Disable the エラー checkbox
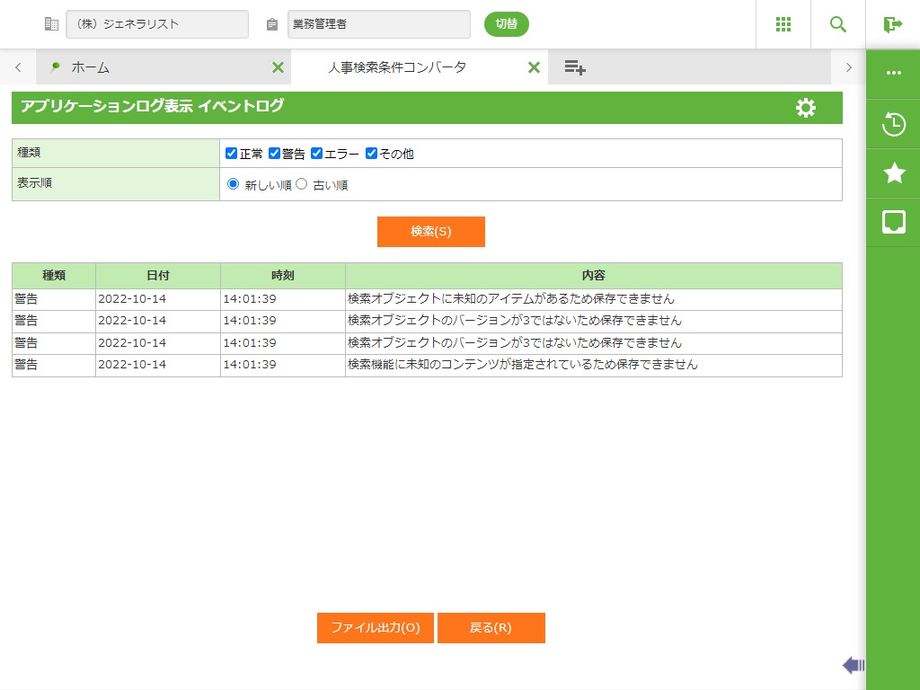This screenshot has width=920, height=690. (x=316, y=154)
